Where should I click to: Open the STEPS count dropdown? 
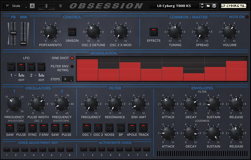coord(68,79)
